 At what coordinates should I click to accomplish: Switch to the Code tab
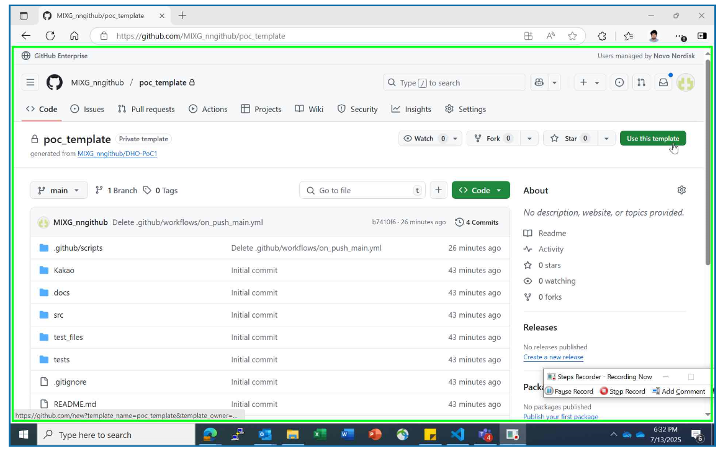coord(42,109)
